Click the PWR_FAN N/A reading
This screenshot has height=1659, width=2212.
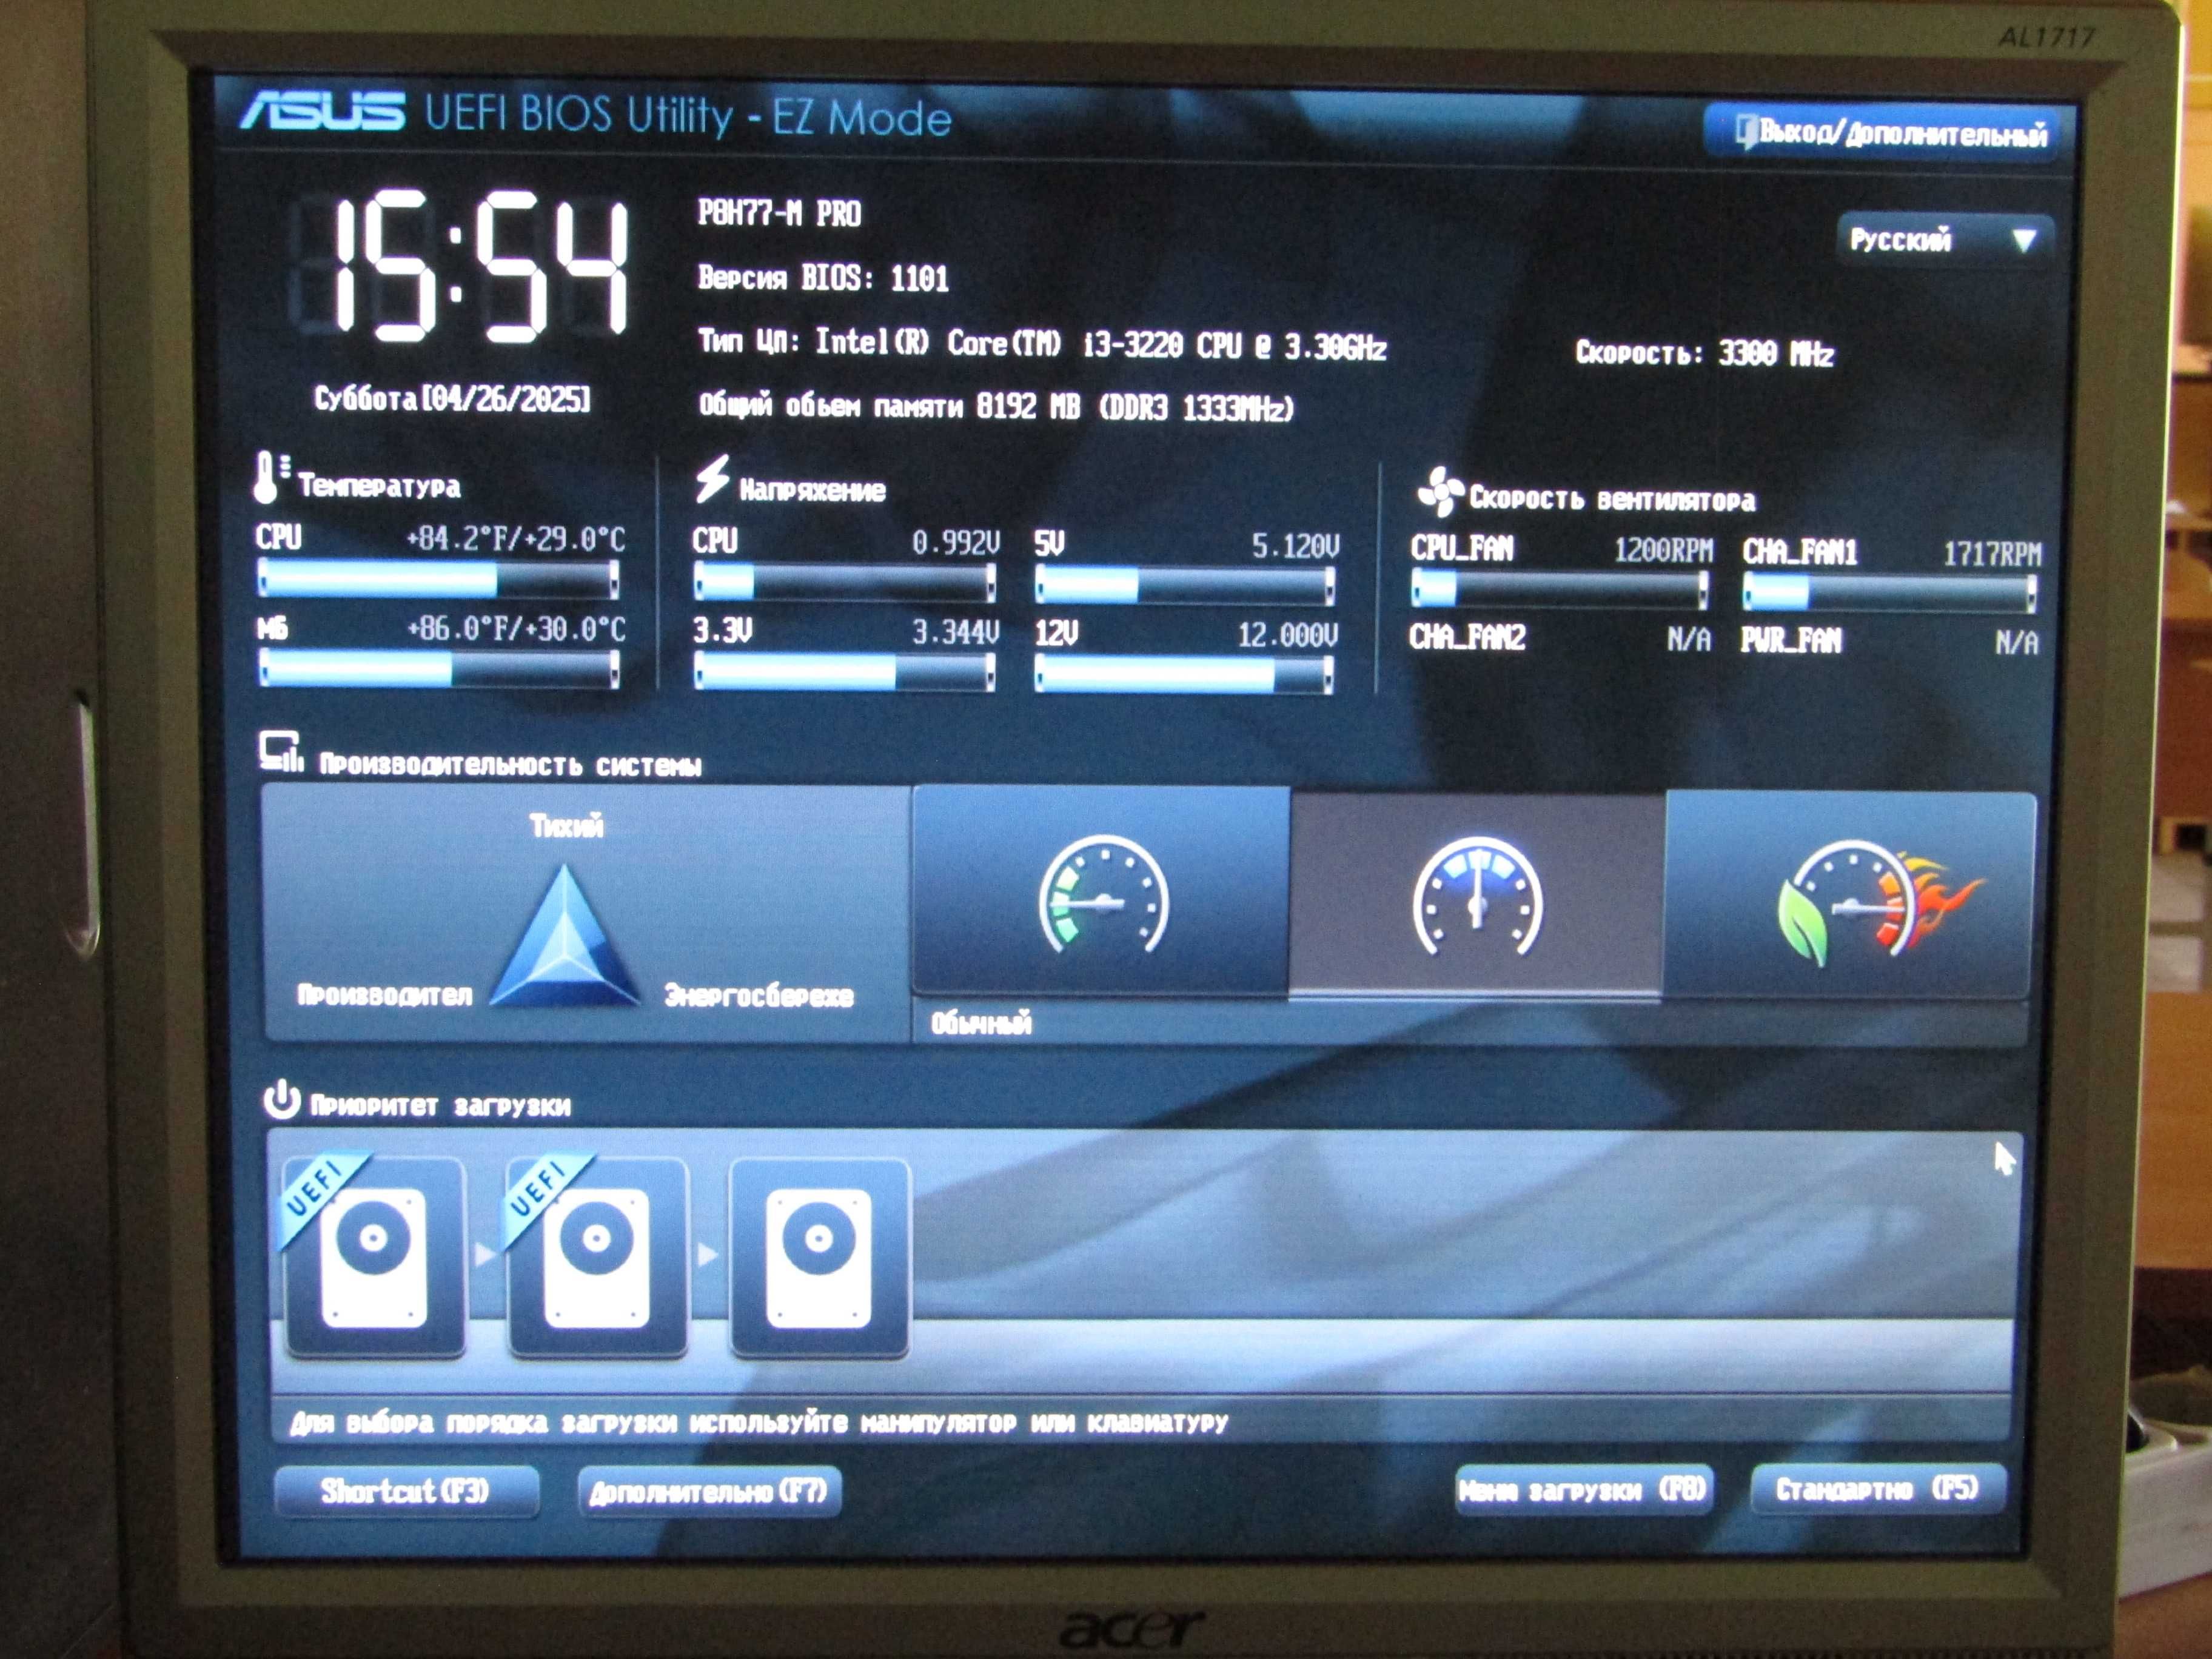(x=1889, y=640)
